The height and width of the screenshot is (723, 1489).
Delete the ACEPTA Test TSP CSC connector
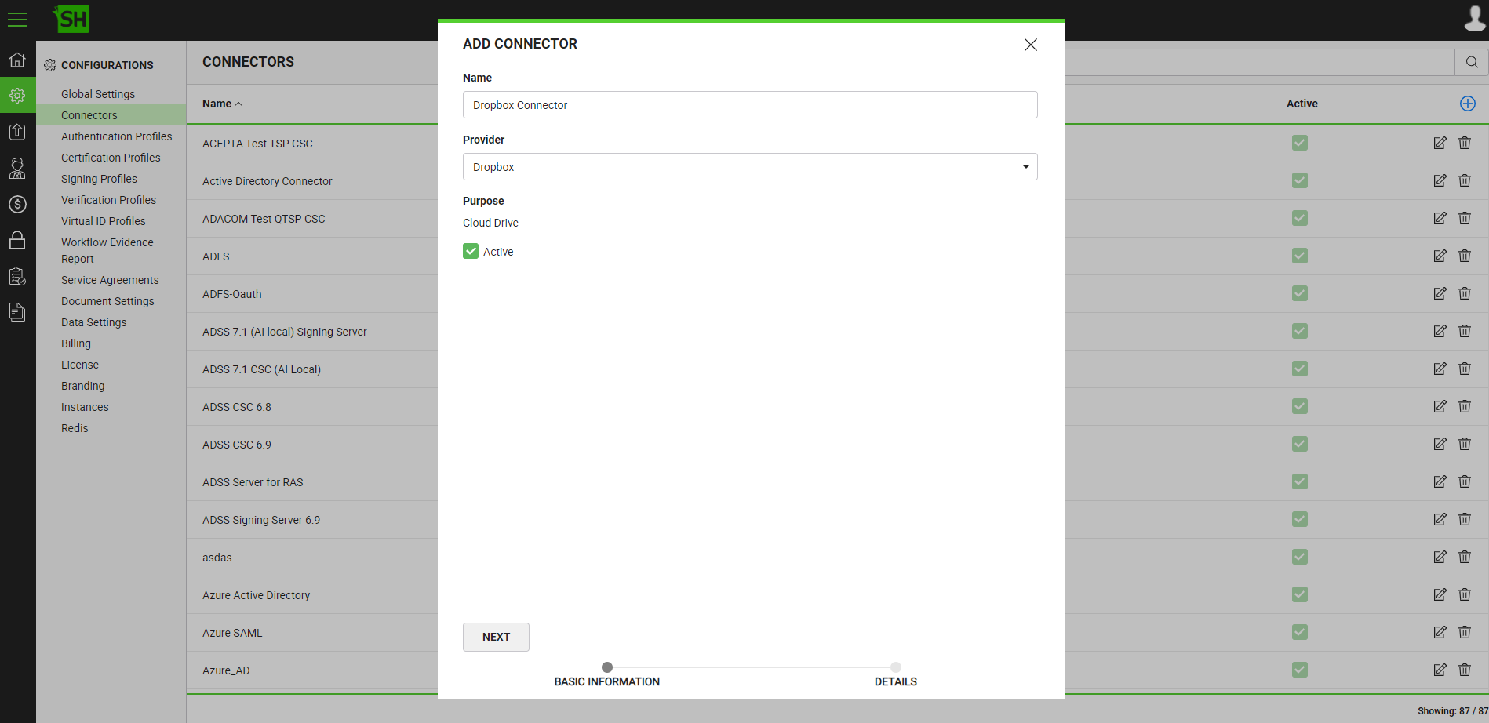pos(1465,143)
